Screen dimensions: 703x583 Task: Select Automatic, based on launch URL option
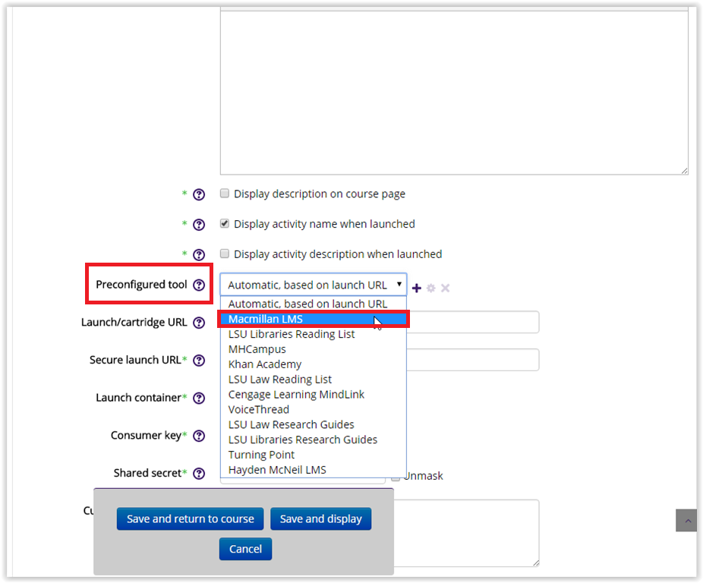click(x=314, y=304)
